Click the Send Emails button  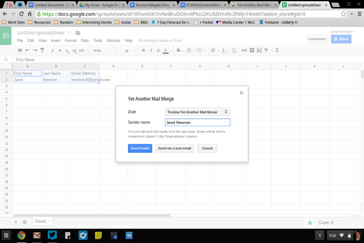[x=140, y=148]
